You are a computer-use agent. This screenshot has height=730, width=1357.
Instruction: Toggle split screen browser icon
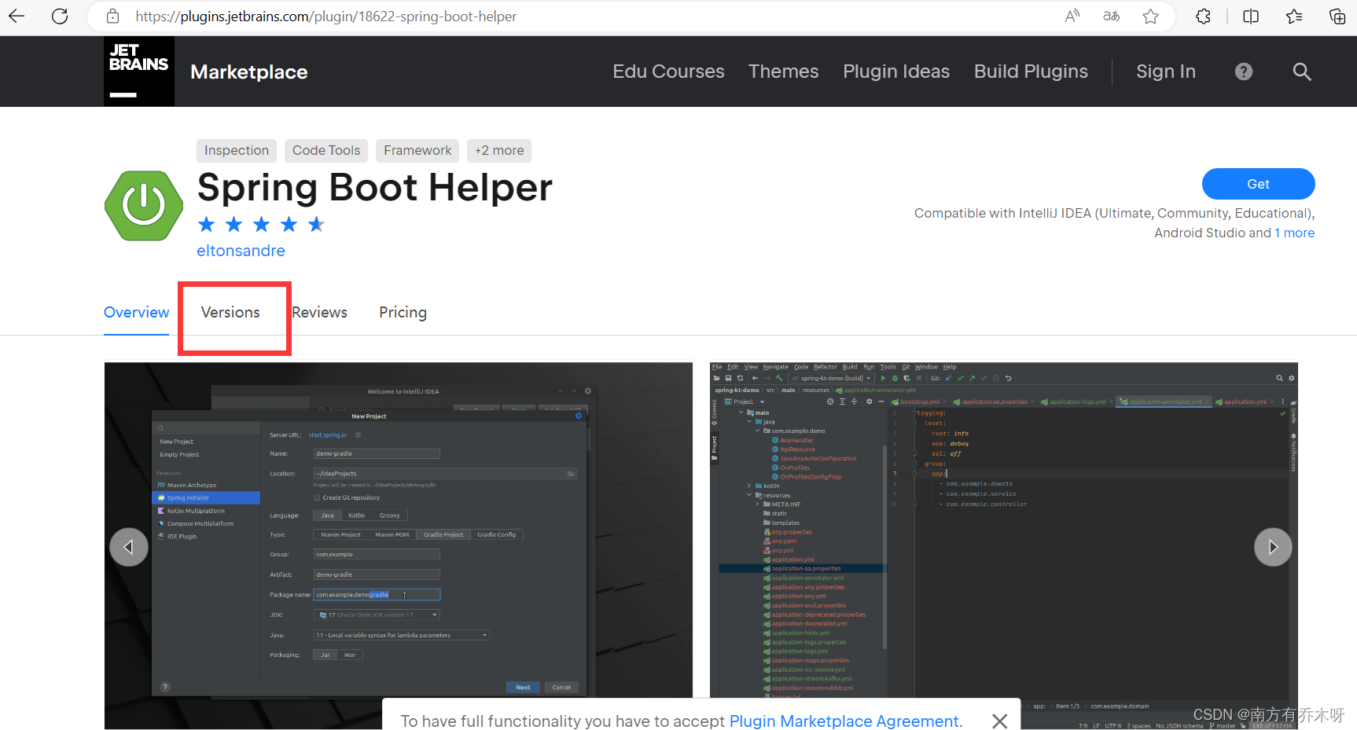point(1251,16)
